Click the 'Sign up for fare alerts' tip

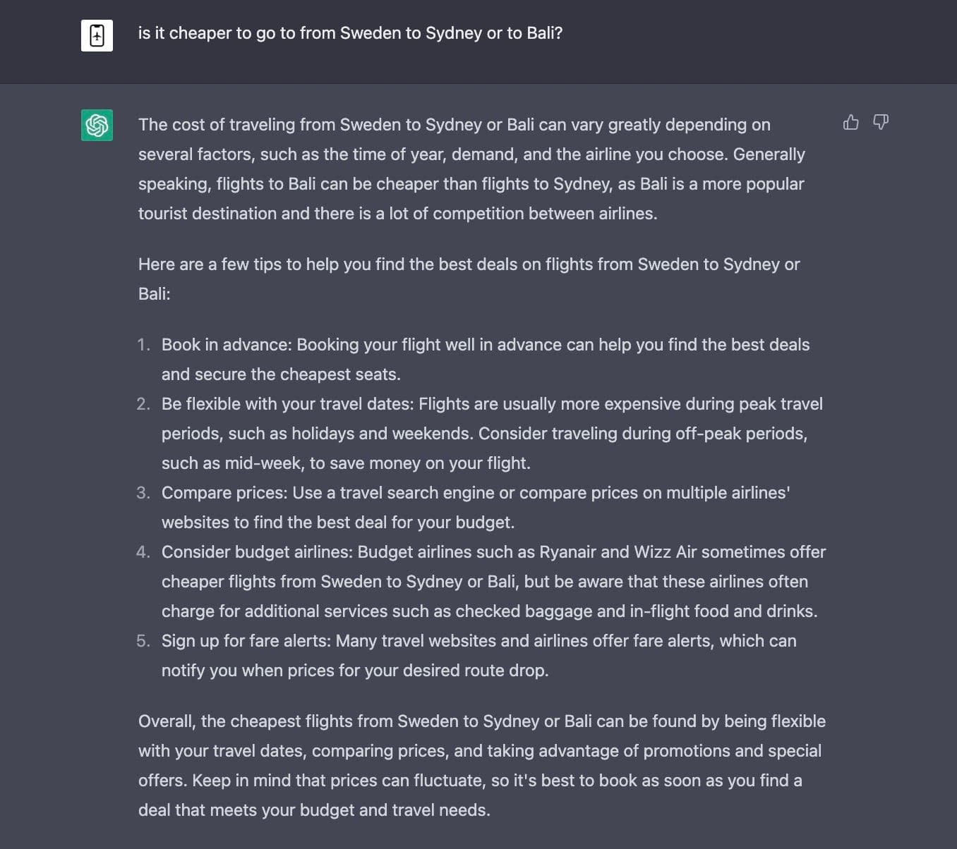[479, 656]
